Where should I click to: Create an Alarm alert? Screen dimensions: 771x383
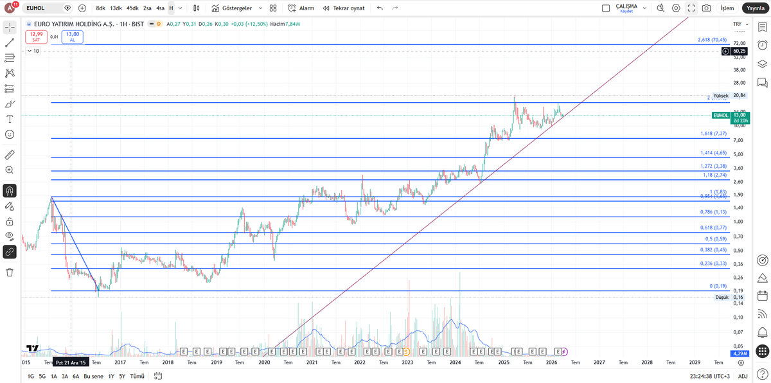coord(301,8)
